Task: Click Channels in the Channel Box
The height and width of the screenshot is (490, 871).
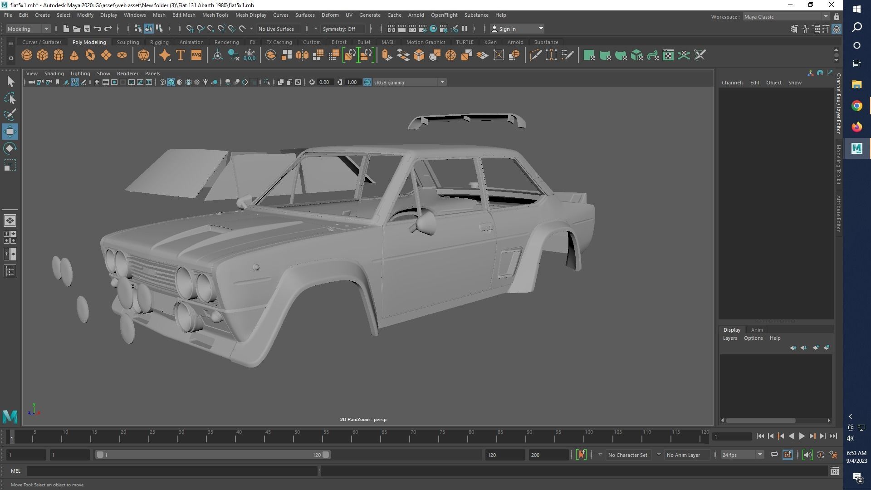Action: 732,83
